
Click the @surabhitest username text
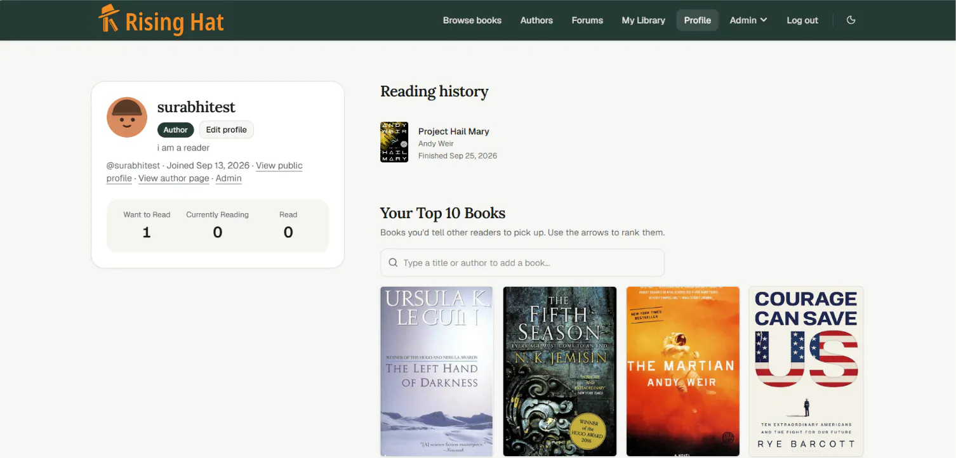coord(133,166)
